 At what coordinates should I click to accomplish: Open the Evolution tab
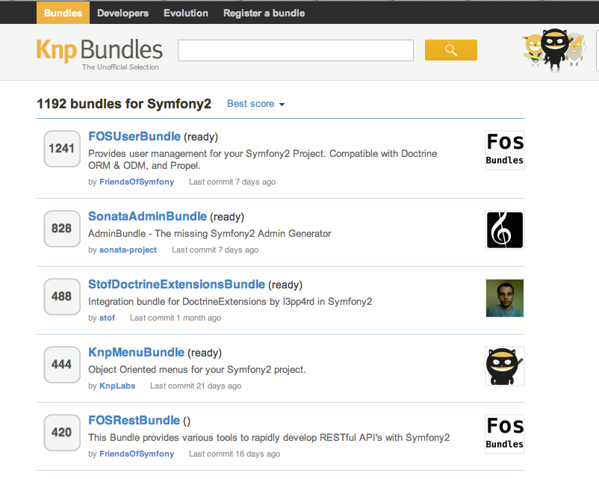[186, 13]
